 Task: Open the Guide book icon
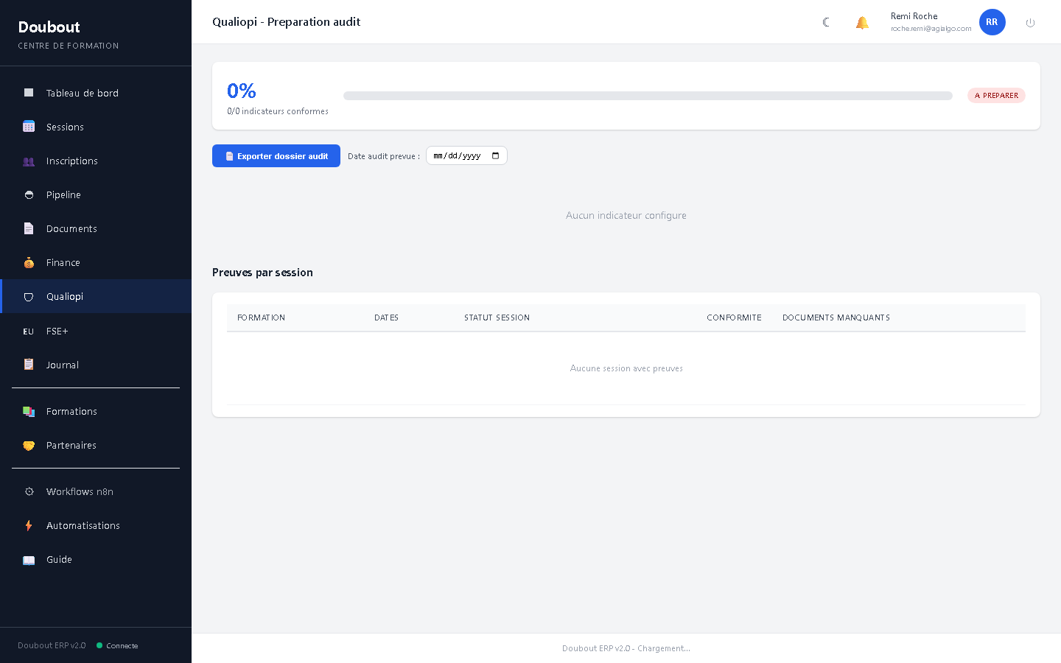[x=29, y=560]
